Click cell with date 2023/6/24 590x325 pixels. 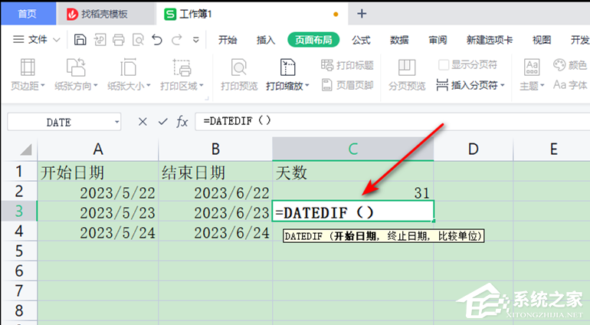click(215, 232)
